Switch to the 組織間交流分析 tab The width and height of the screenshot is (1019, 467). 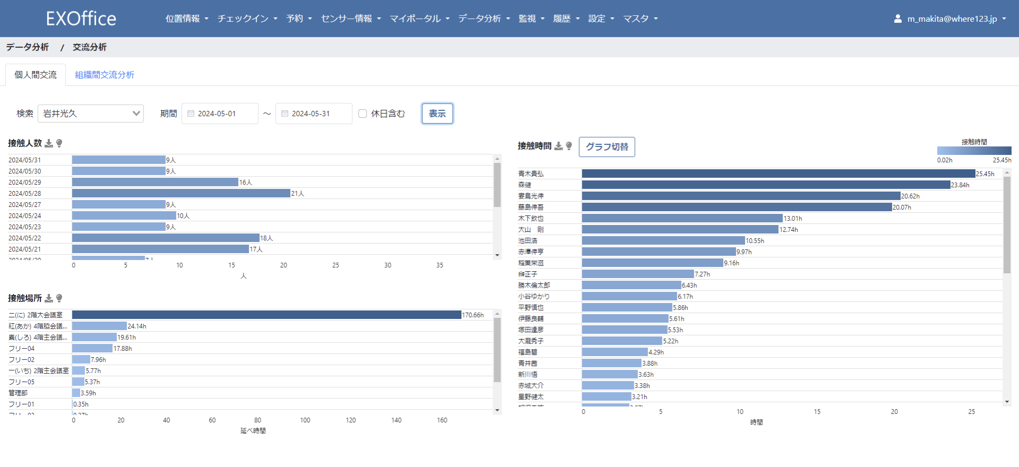105,75
